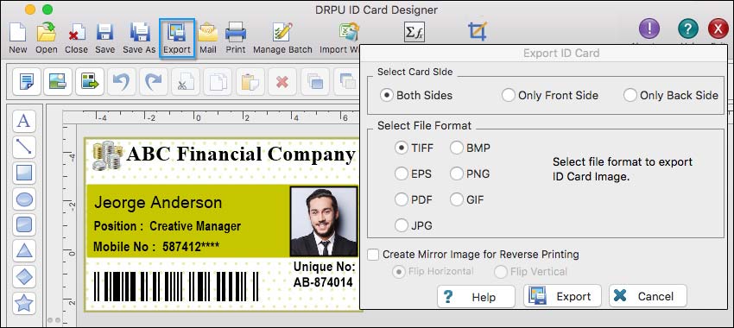Click the Copy pages icon
The image size is (734, 328).
(x=218, y=82)
